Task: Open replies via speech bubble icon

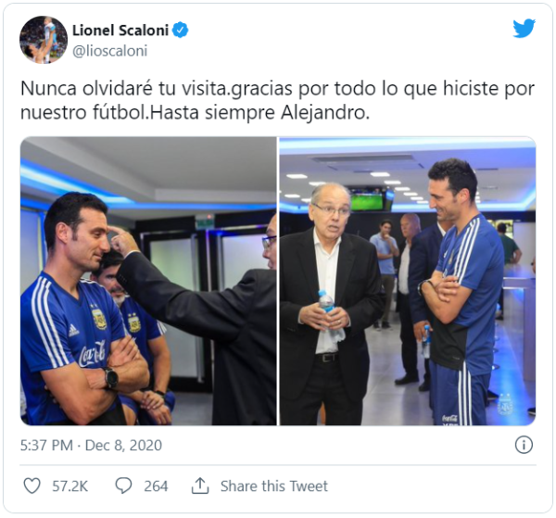Action: click(x=124, y=486)
